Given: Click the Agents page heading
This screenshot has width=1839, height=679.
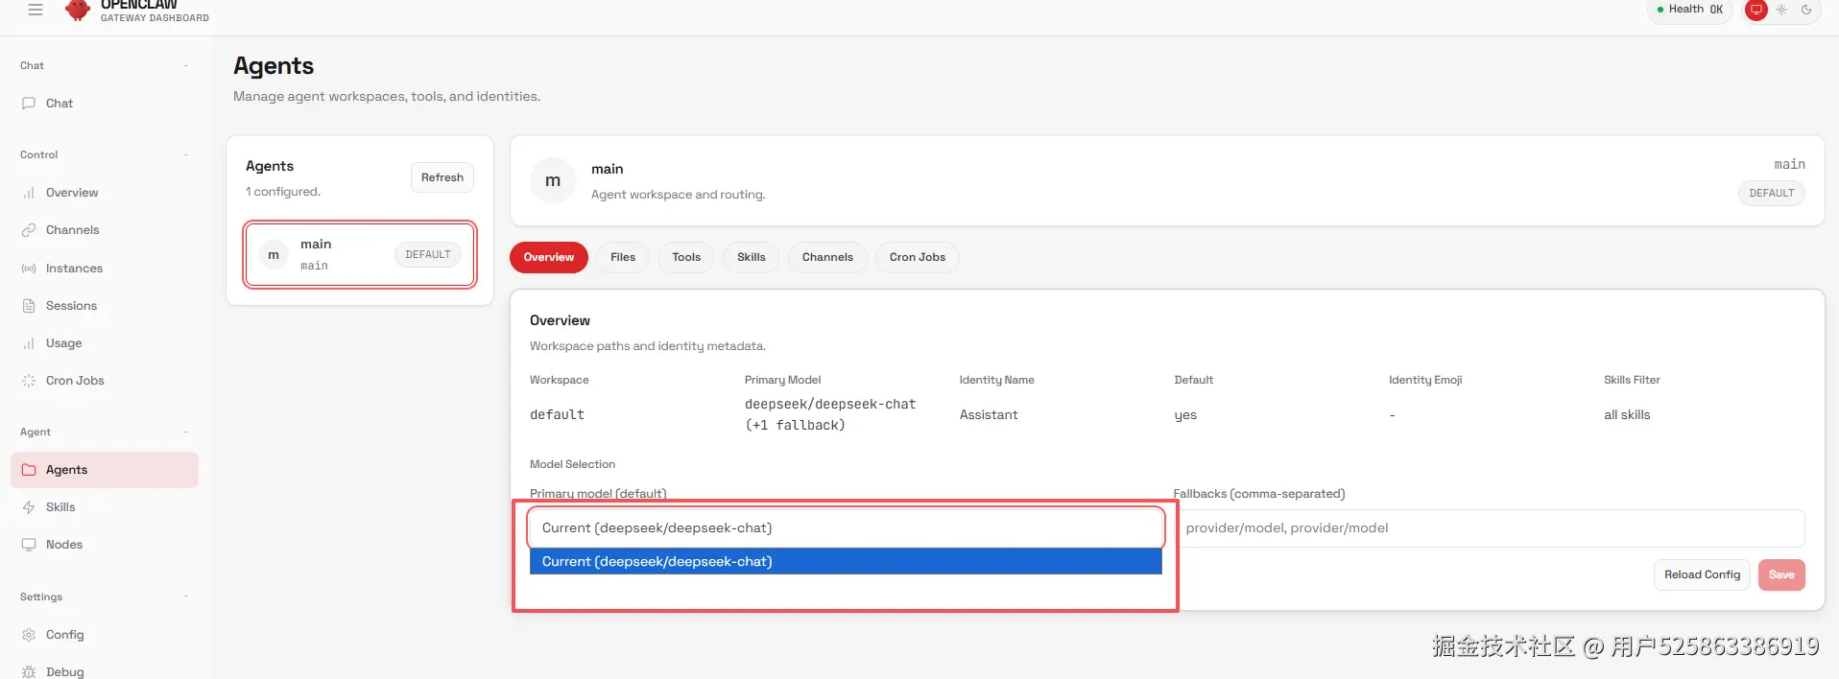Looking at the screenshot, I should (274, 66).
